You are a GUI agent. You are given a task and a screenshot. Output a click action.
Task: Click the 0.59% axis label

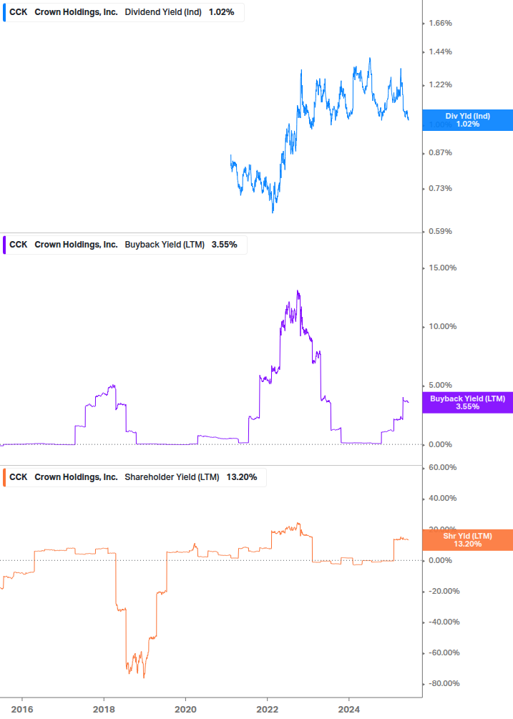coord(440,232)
